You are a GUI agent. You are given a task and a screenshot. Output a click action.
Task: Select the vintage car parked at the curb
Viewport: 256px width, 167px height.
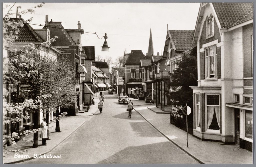(x=123, y=100)
